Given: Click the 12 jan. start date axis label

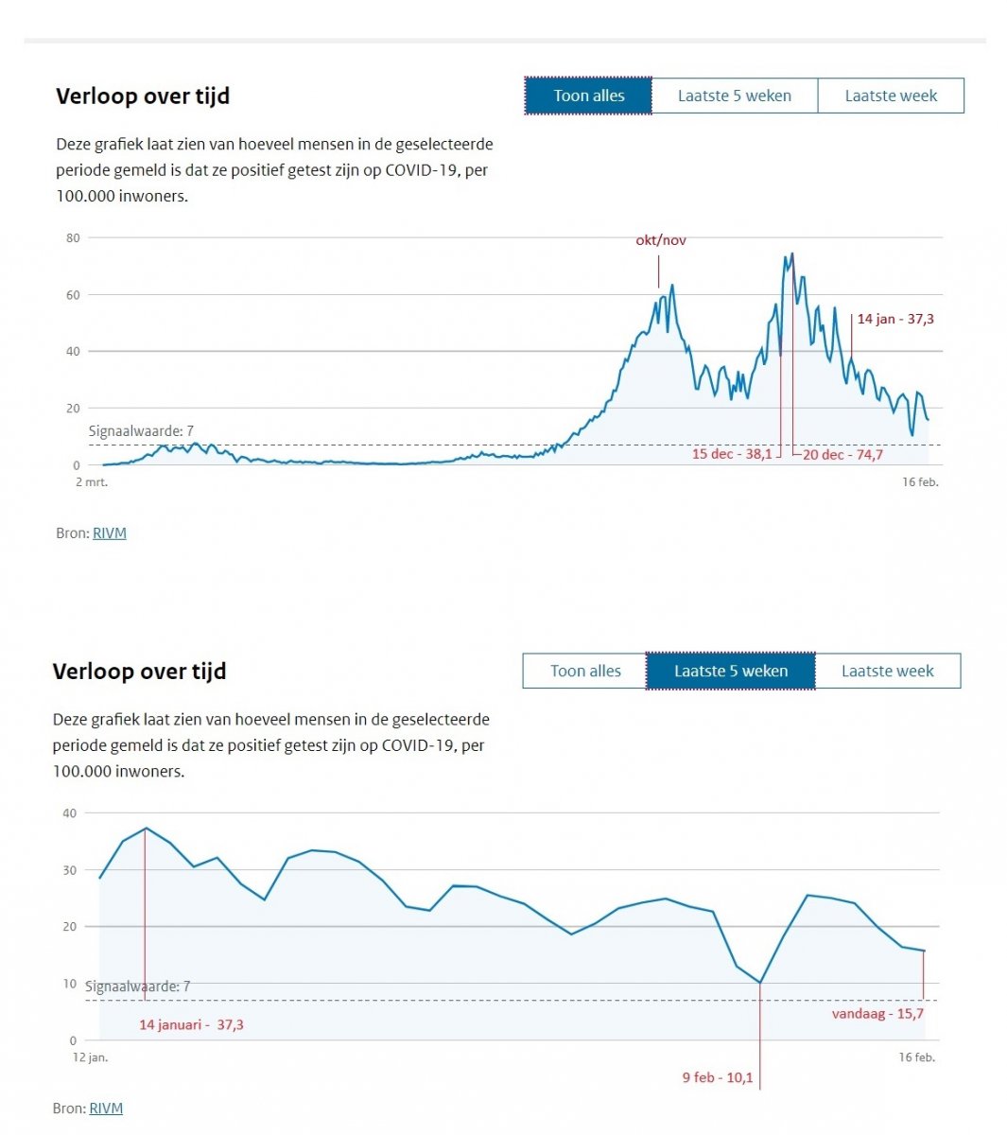Looking at the screenshot, I should point(91,1057).
